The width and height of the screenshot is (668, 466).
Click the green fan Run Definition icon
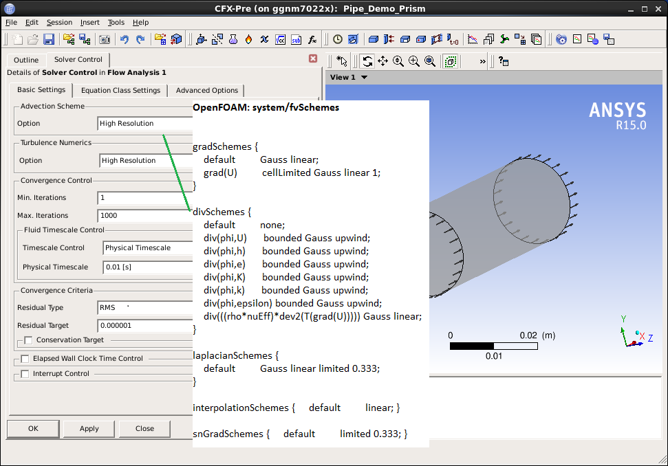pos(504,40)
